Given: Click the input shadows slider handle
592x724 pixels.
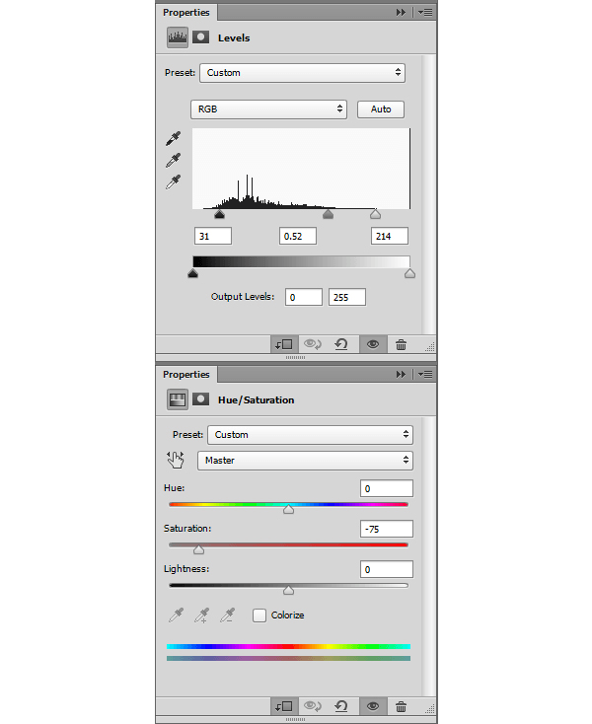Looking at the screenshot, I should [219, 214].
